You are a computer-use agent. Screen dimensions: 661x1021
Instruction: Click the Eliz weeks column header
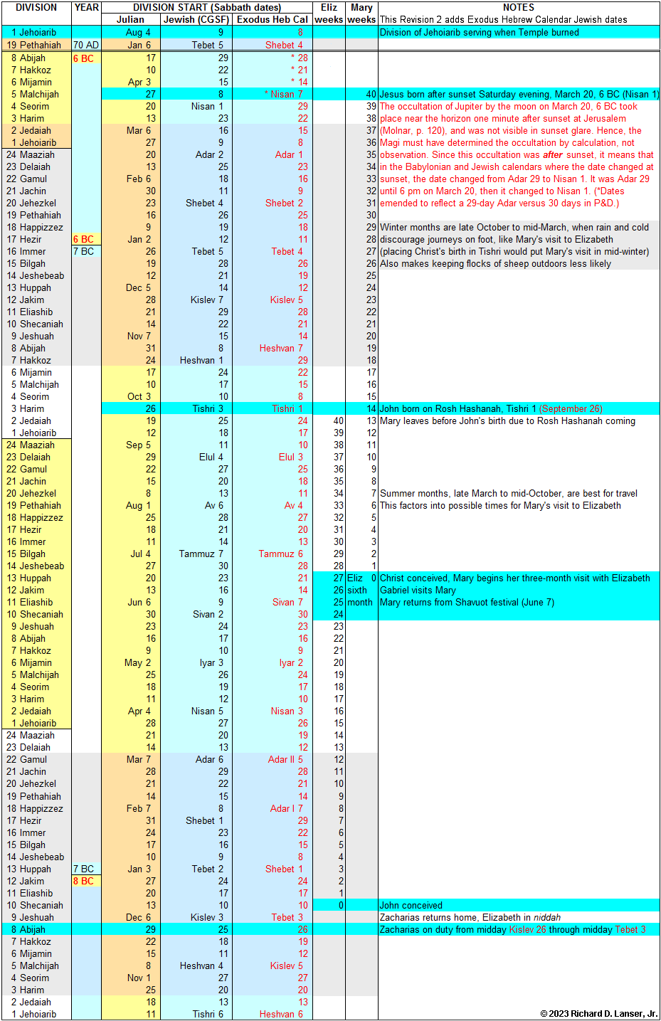coord(329,14)
